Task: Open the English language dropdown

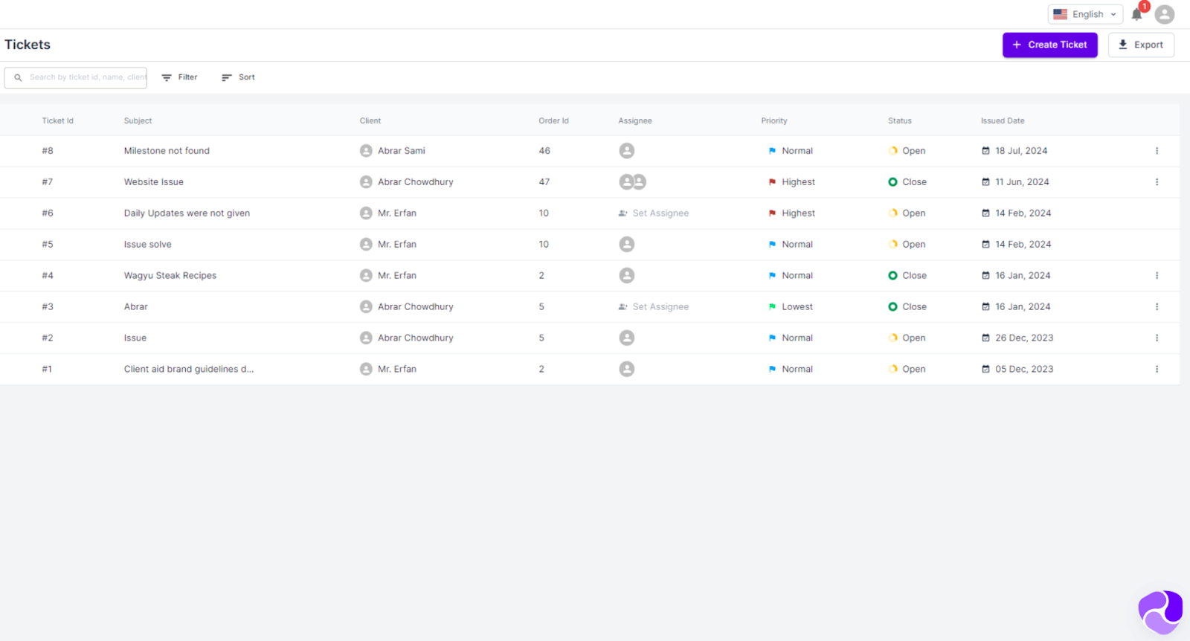Action: pos(1085,14)
